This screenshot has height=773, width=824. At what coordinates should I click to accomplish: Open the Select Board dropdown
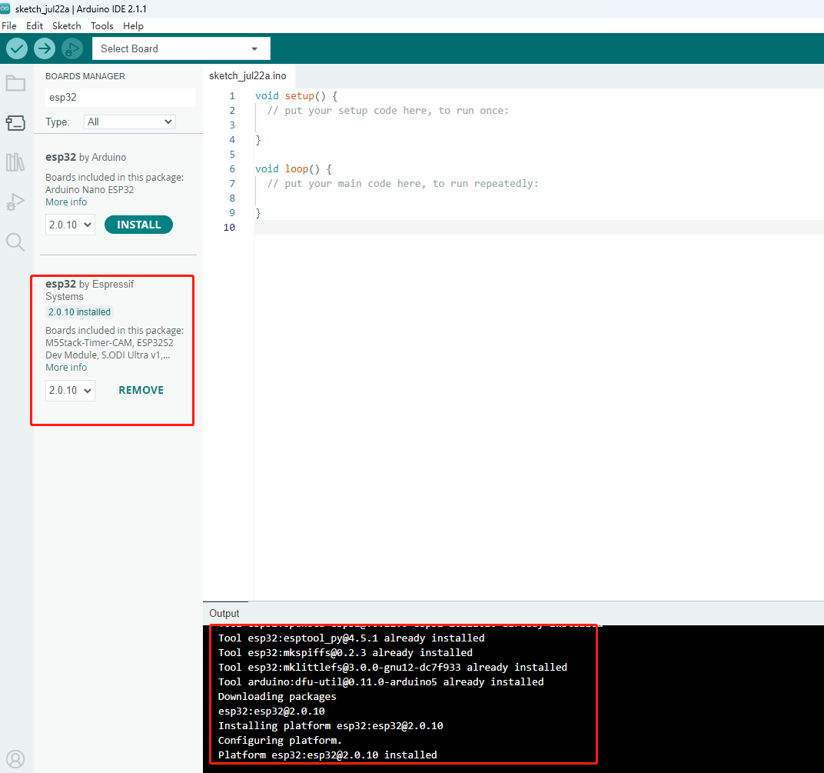click(x=181, y=49)
